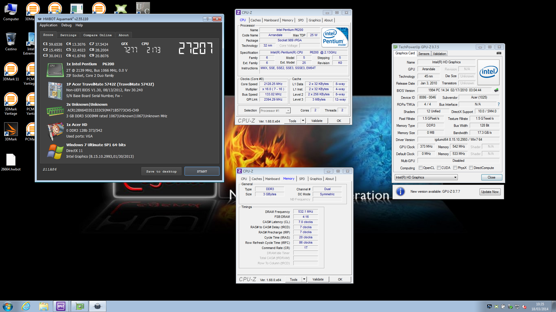Switch to the About tab in Aquamark
The width and height of the screenshot is (556, 312).
pos(124,35)
